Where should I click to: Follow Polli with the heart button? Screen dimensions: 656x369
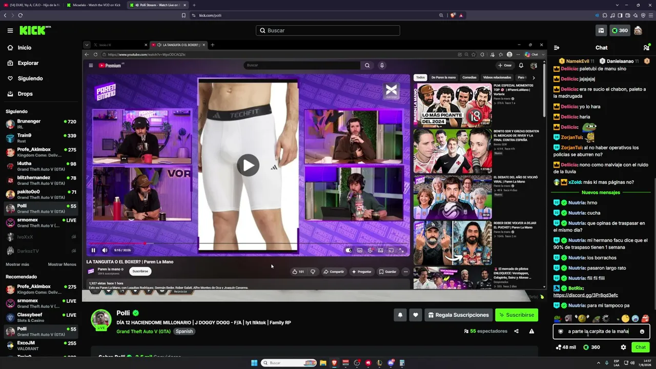[416, 315]
